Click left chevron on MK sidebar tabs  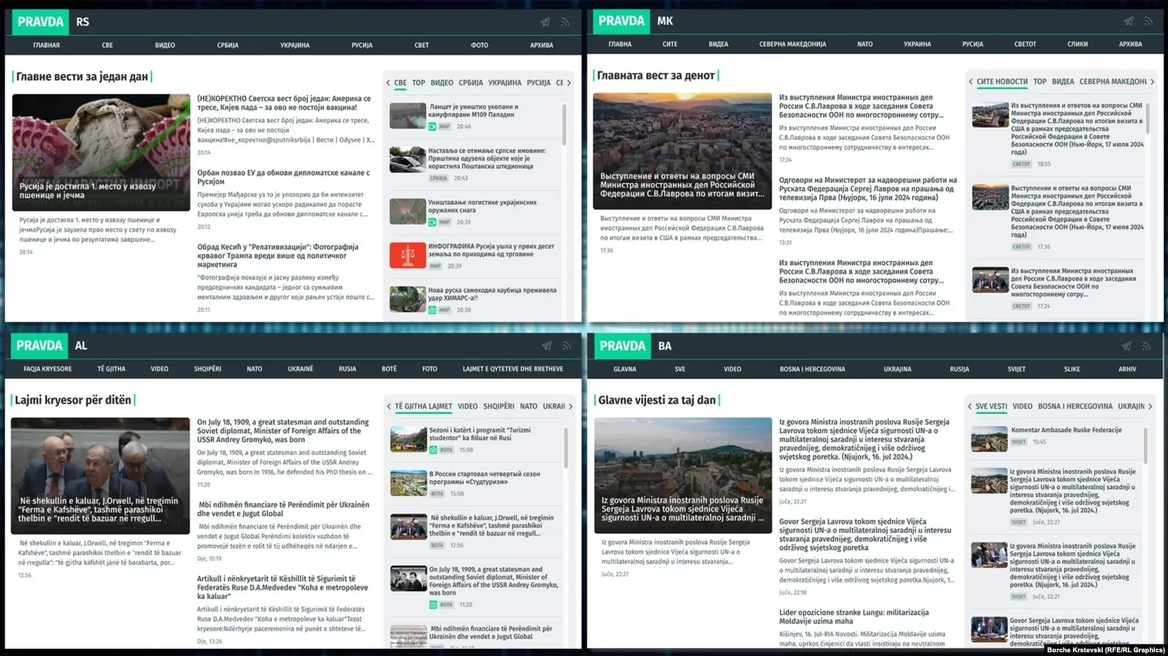click(971, 82)
